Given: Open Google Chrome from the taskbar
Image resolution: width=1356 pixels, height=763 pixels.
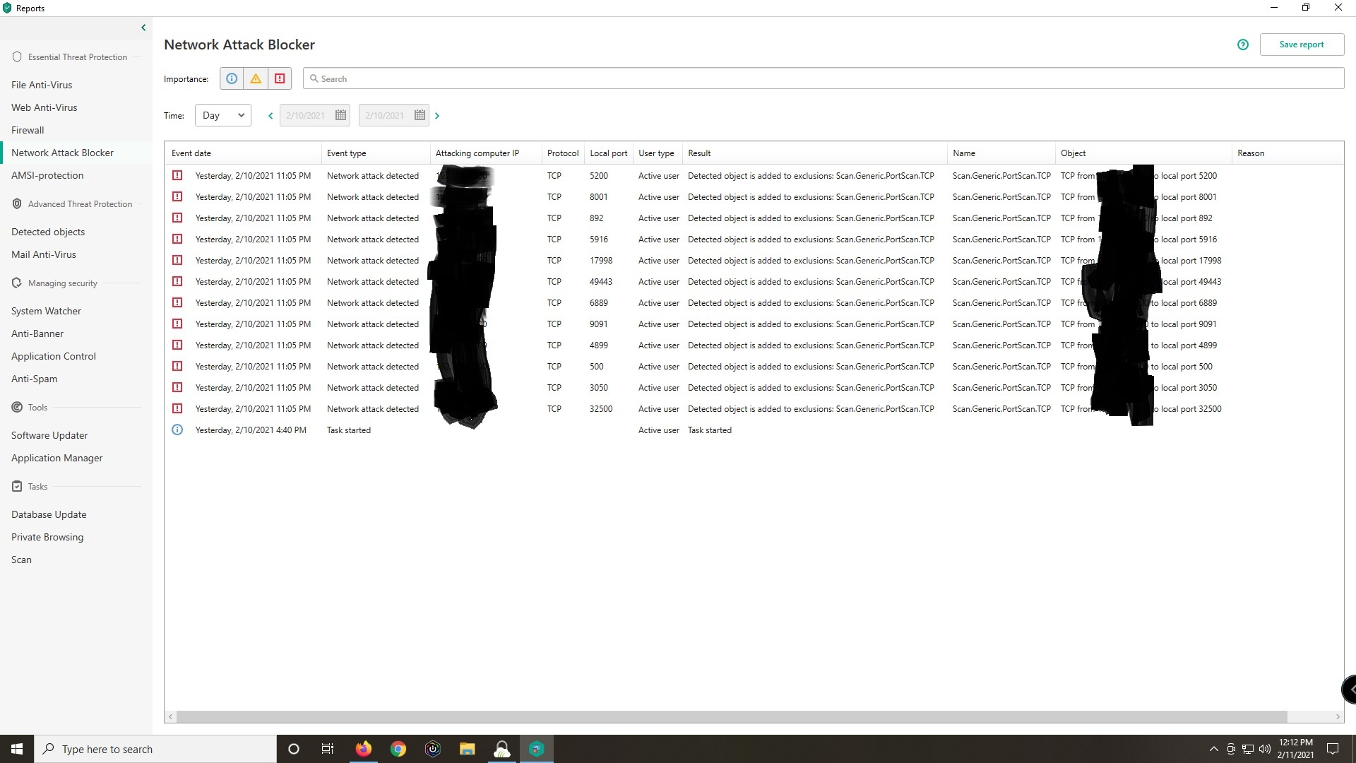Looking at the screenshot, I should [398, 749].
